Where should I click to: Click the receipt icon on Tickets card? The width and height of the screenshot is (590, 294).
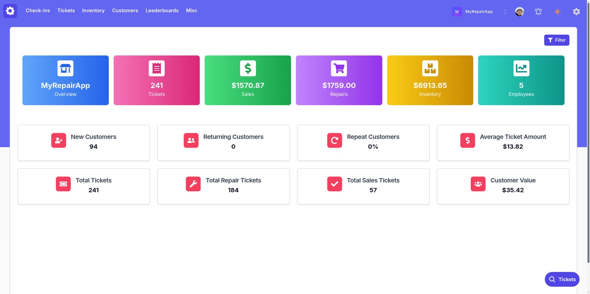click(x=156, y=68)
